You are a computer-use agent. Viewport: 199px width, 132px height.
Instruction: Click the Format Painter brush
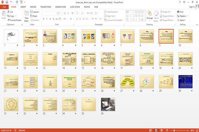click(x=14, y=20)
